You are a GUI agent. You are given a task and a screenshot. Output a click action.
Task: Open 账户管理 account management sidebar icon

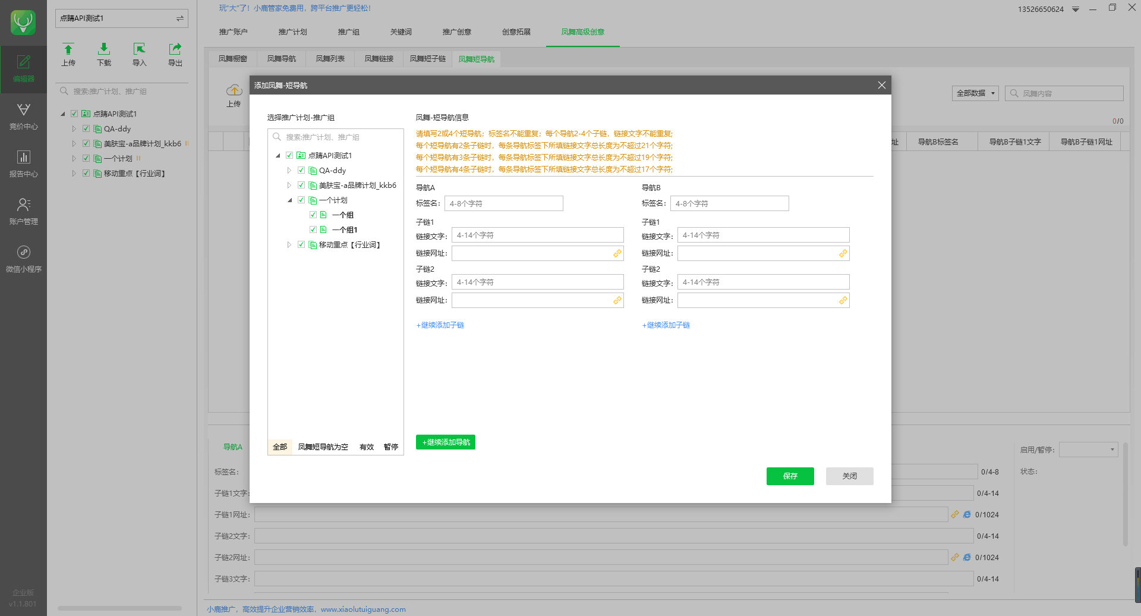pos(23,211)
